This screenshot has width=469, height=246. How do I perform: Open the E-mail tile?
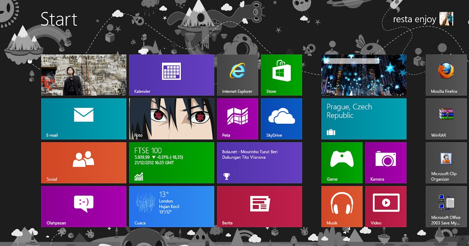click(84, 119)
